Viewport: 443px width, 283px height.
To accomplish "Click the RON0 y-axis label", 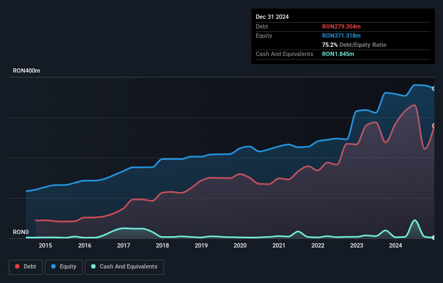I will click(x=21, y=232).
